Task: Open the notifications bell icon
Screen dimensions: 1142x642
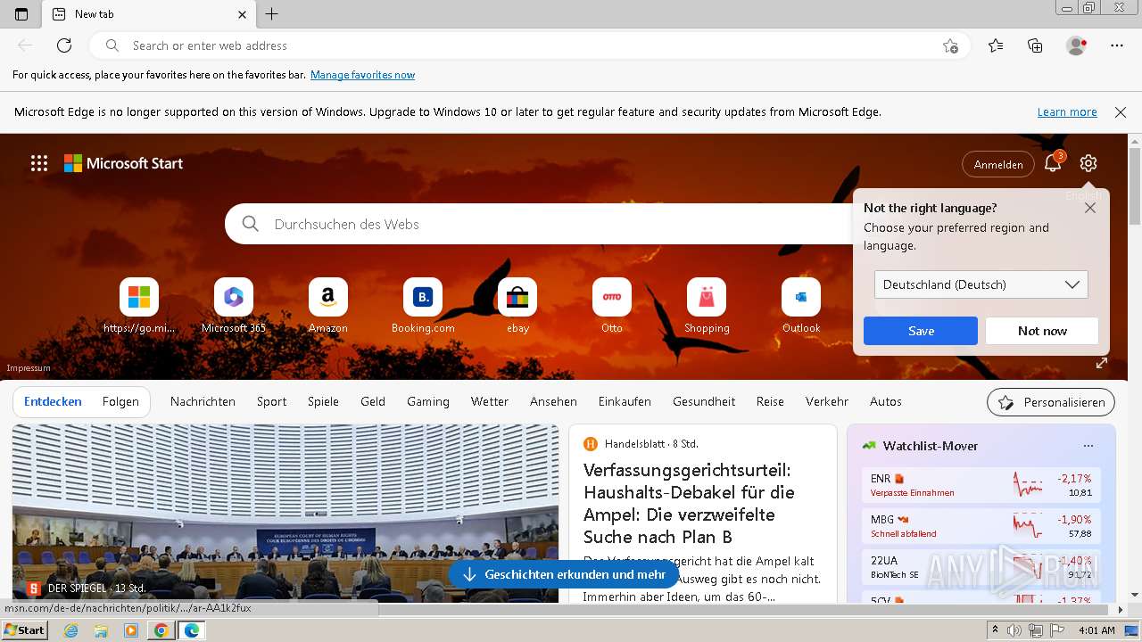Action: pyautogui.click(x=1053, y=163)
